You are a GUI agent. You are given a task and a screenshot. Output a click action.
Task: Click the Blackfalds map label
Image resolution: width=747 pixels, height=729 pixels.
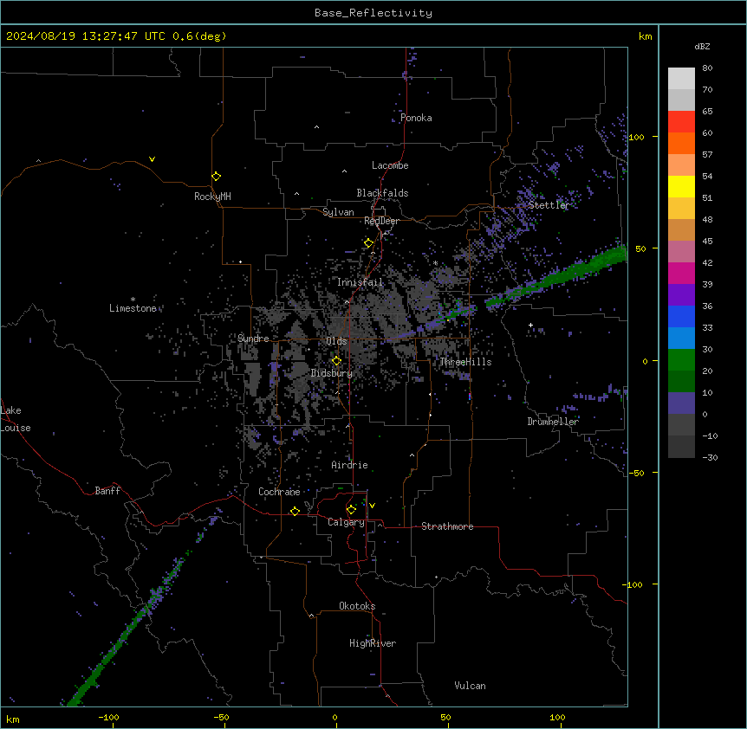click(382, 193)
